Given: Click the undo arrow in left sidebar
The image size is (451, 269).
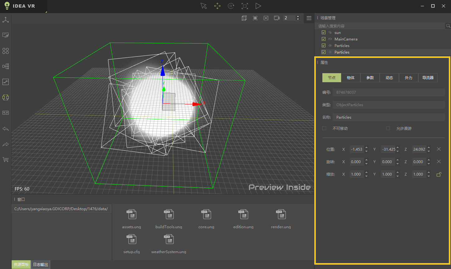Looking at the screenshot, I should (6, 129).
